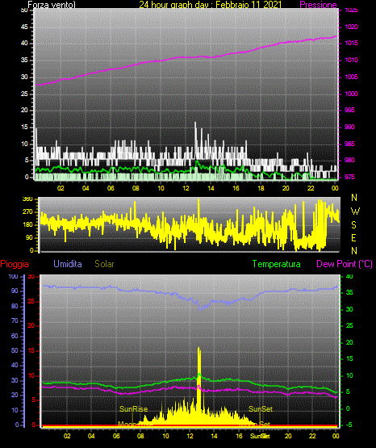Click the '180' wind direction axis value
376x448 pixels.
[27, 225]
